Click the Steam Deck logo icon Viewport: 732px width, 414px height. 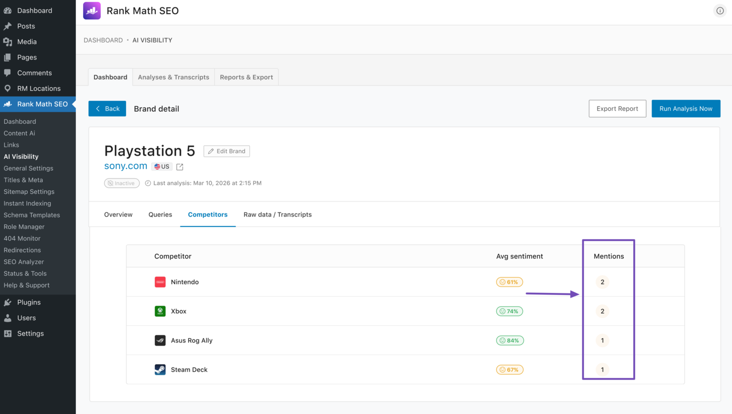(160, 370)
